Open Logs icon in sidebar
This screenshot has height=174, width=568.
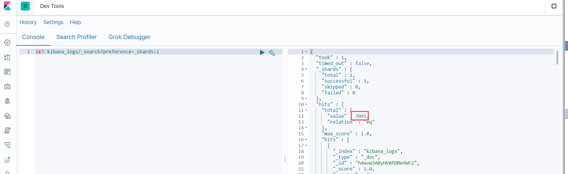click(7, 130)
